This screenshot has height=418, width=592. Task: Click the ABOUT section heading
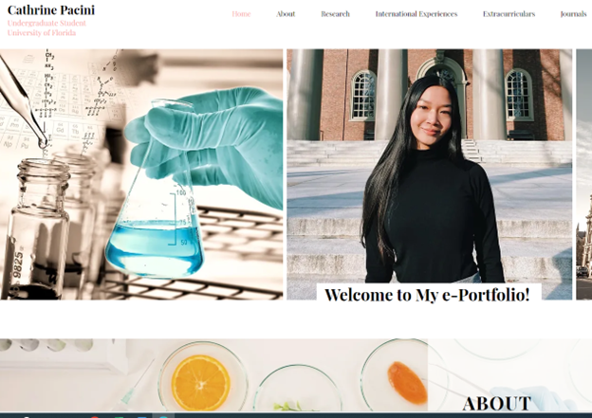click(497, 403)
